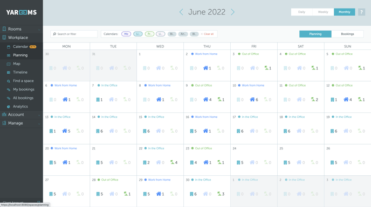371x207 pixels.
Task: Click 'Work from Home' status on June 2
Action: [206, 54]
